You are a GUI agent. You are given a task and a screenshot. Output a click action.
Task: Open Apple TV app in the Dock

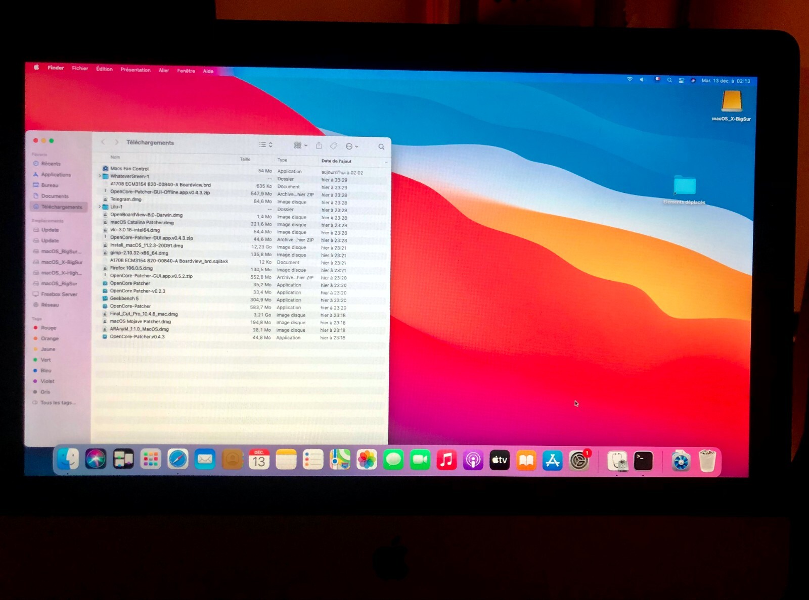(500, 460)
